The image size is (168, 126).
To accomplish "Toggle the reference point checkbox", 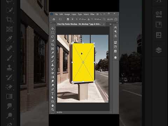I will click(x=68, y=19).
